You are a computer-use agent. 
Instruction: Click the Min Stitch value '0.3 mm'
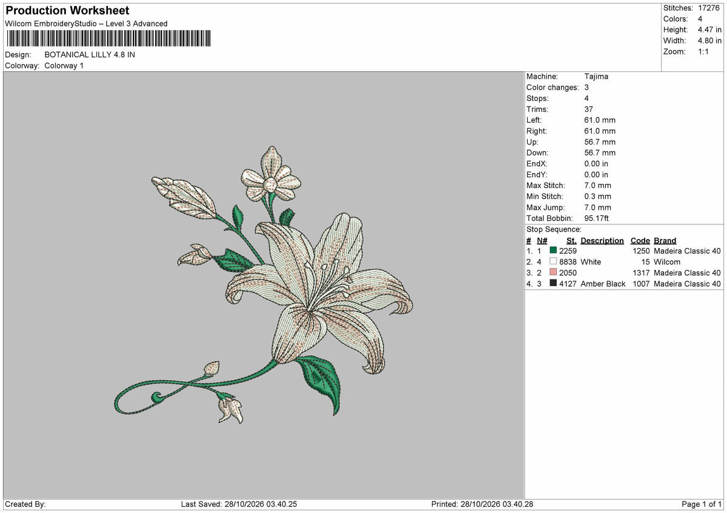(x=597, y=196)
